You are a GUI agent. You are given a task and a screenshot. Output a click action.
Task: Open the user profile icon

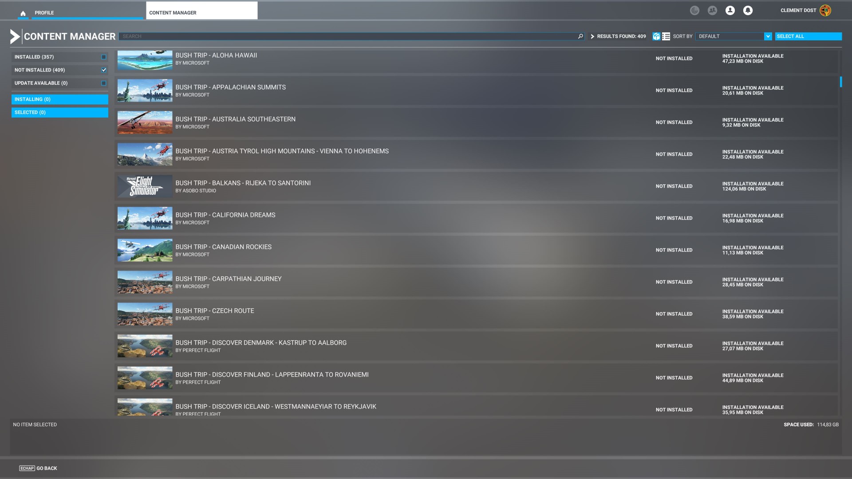pos(730,11)
